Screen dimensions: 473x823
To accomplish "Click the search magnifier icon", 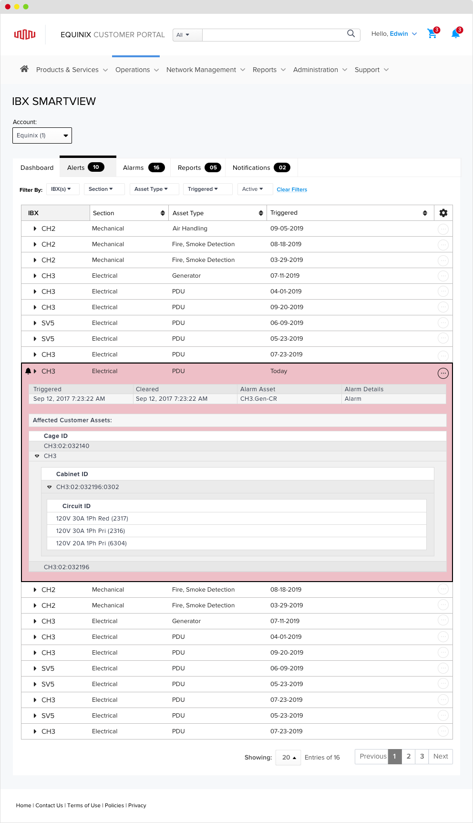I will [351, 33].
